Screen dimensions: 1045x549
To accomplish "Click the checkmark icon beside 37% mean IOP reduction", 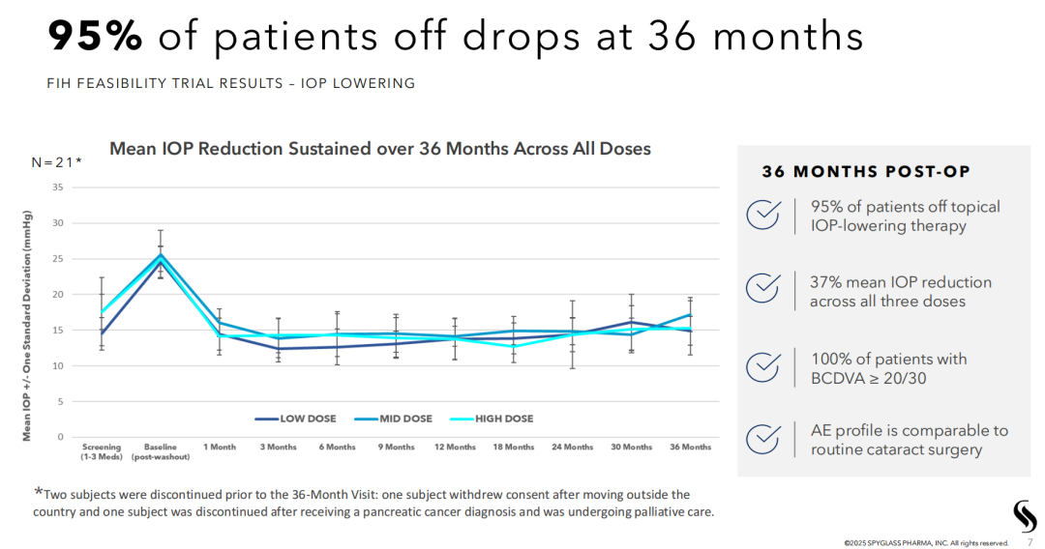I will [763, 288].
